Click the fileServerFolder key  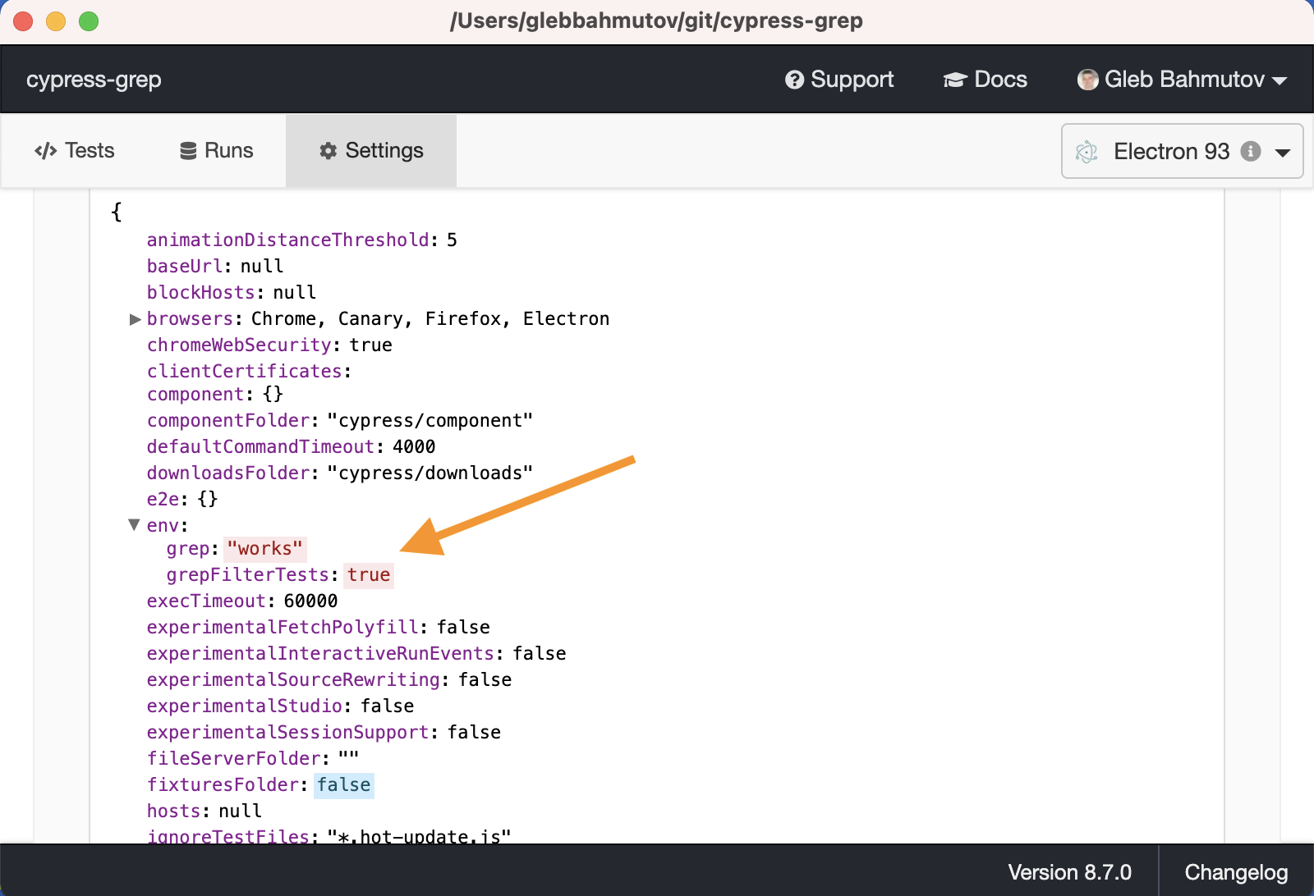click(233, 758)
